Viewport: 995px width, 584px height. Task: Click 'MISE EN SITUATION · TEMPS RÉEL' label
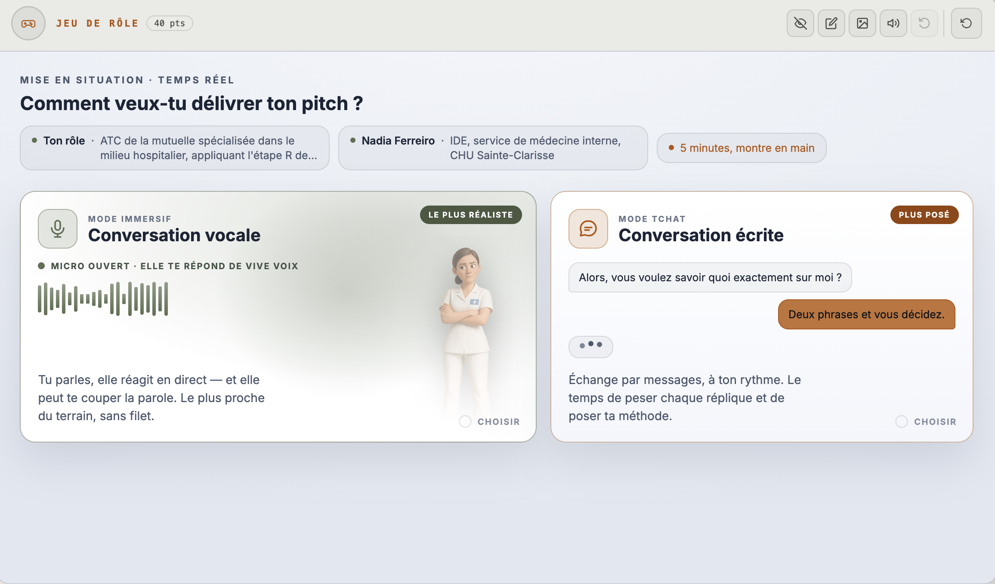127,80
